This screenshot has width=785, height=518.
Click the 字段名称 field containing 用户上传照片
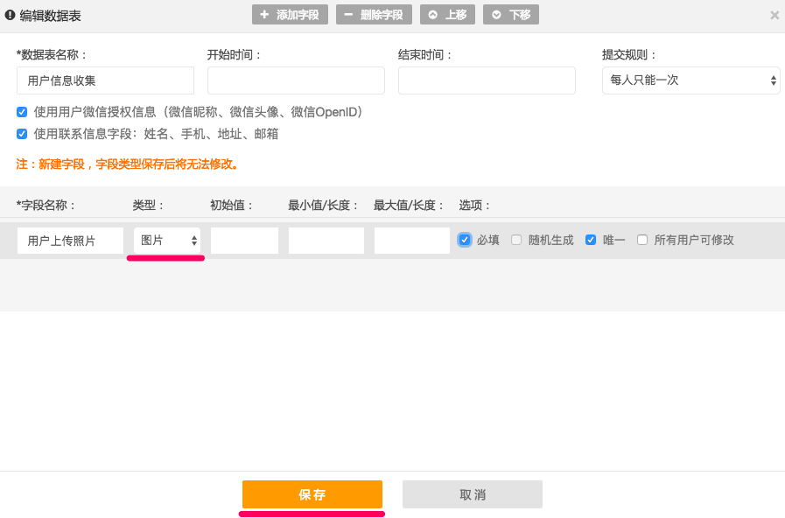[70, 241]
